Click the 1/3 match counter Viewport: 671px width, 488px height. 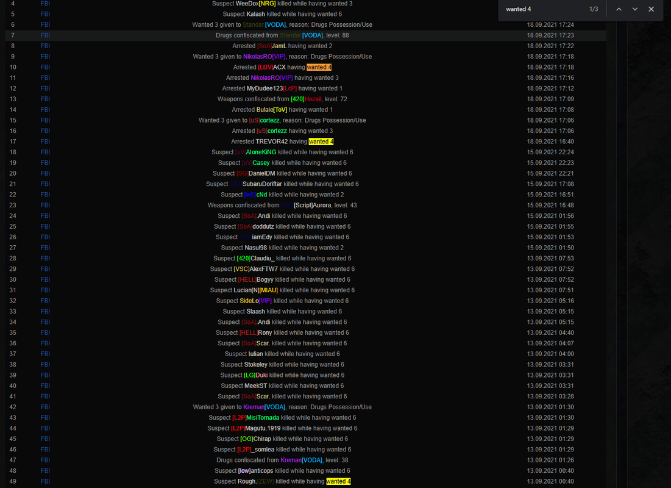[594, 9]
